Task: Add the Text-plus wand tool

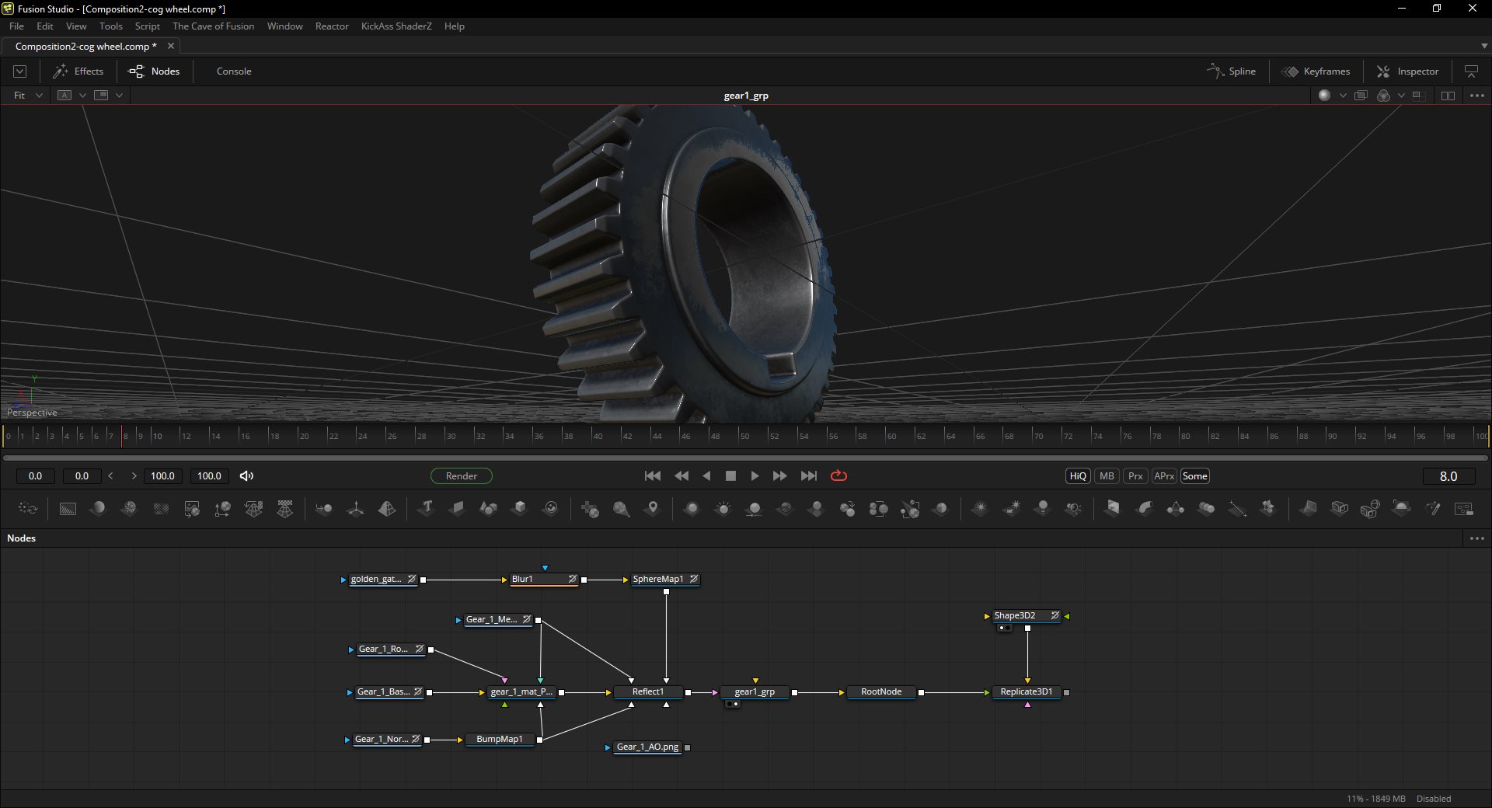Action: 1433,508
